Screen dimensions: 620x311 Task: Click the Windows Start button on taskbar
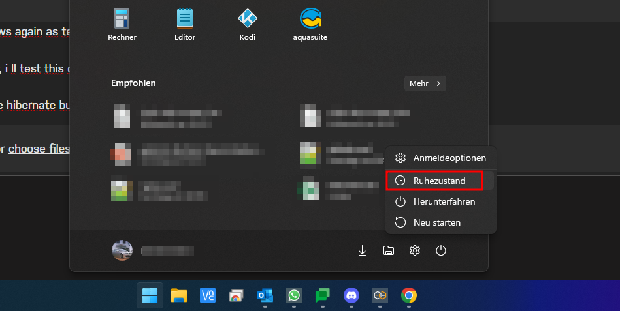[150, 295]
